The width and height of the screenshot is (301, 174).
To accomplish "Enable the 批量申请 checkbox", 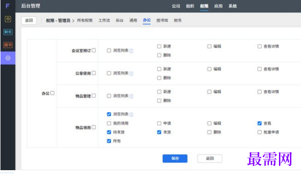I will 260,132.
